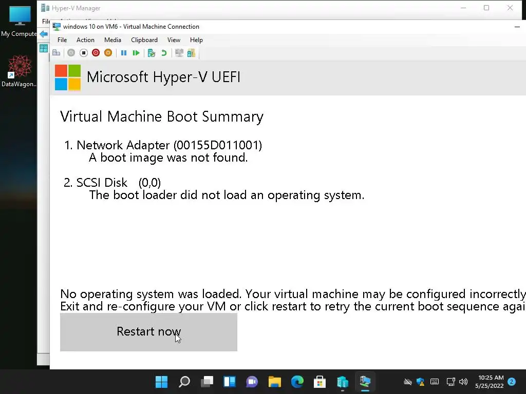Viewport: 526px width, 394px height.
Task: Click the green Reset/Resume play icon
Action: 136,53
